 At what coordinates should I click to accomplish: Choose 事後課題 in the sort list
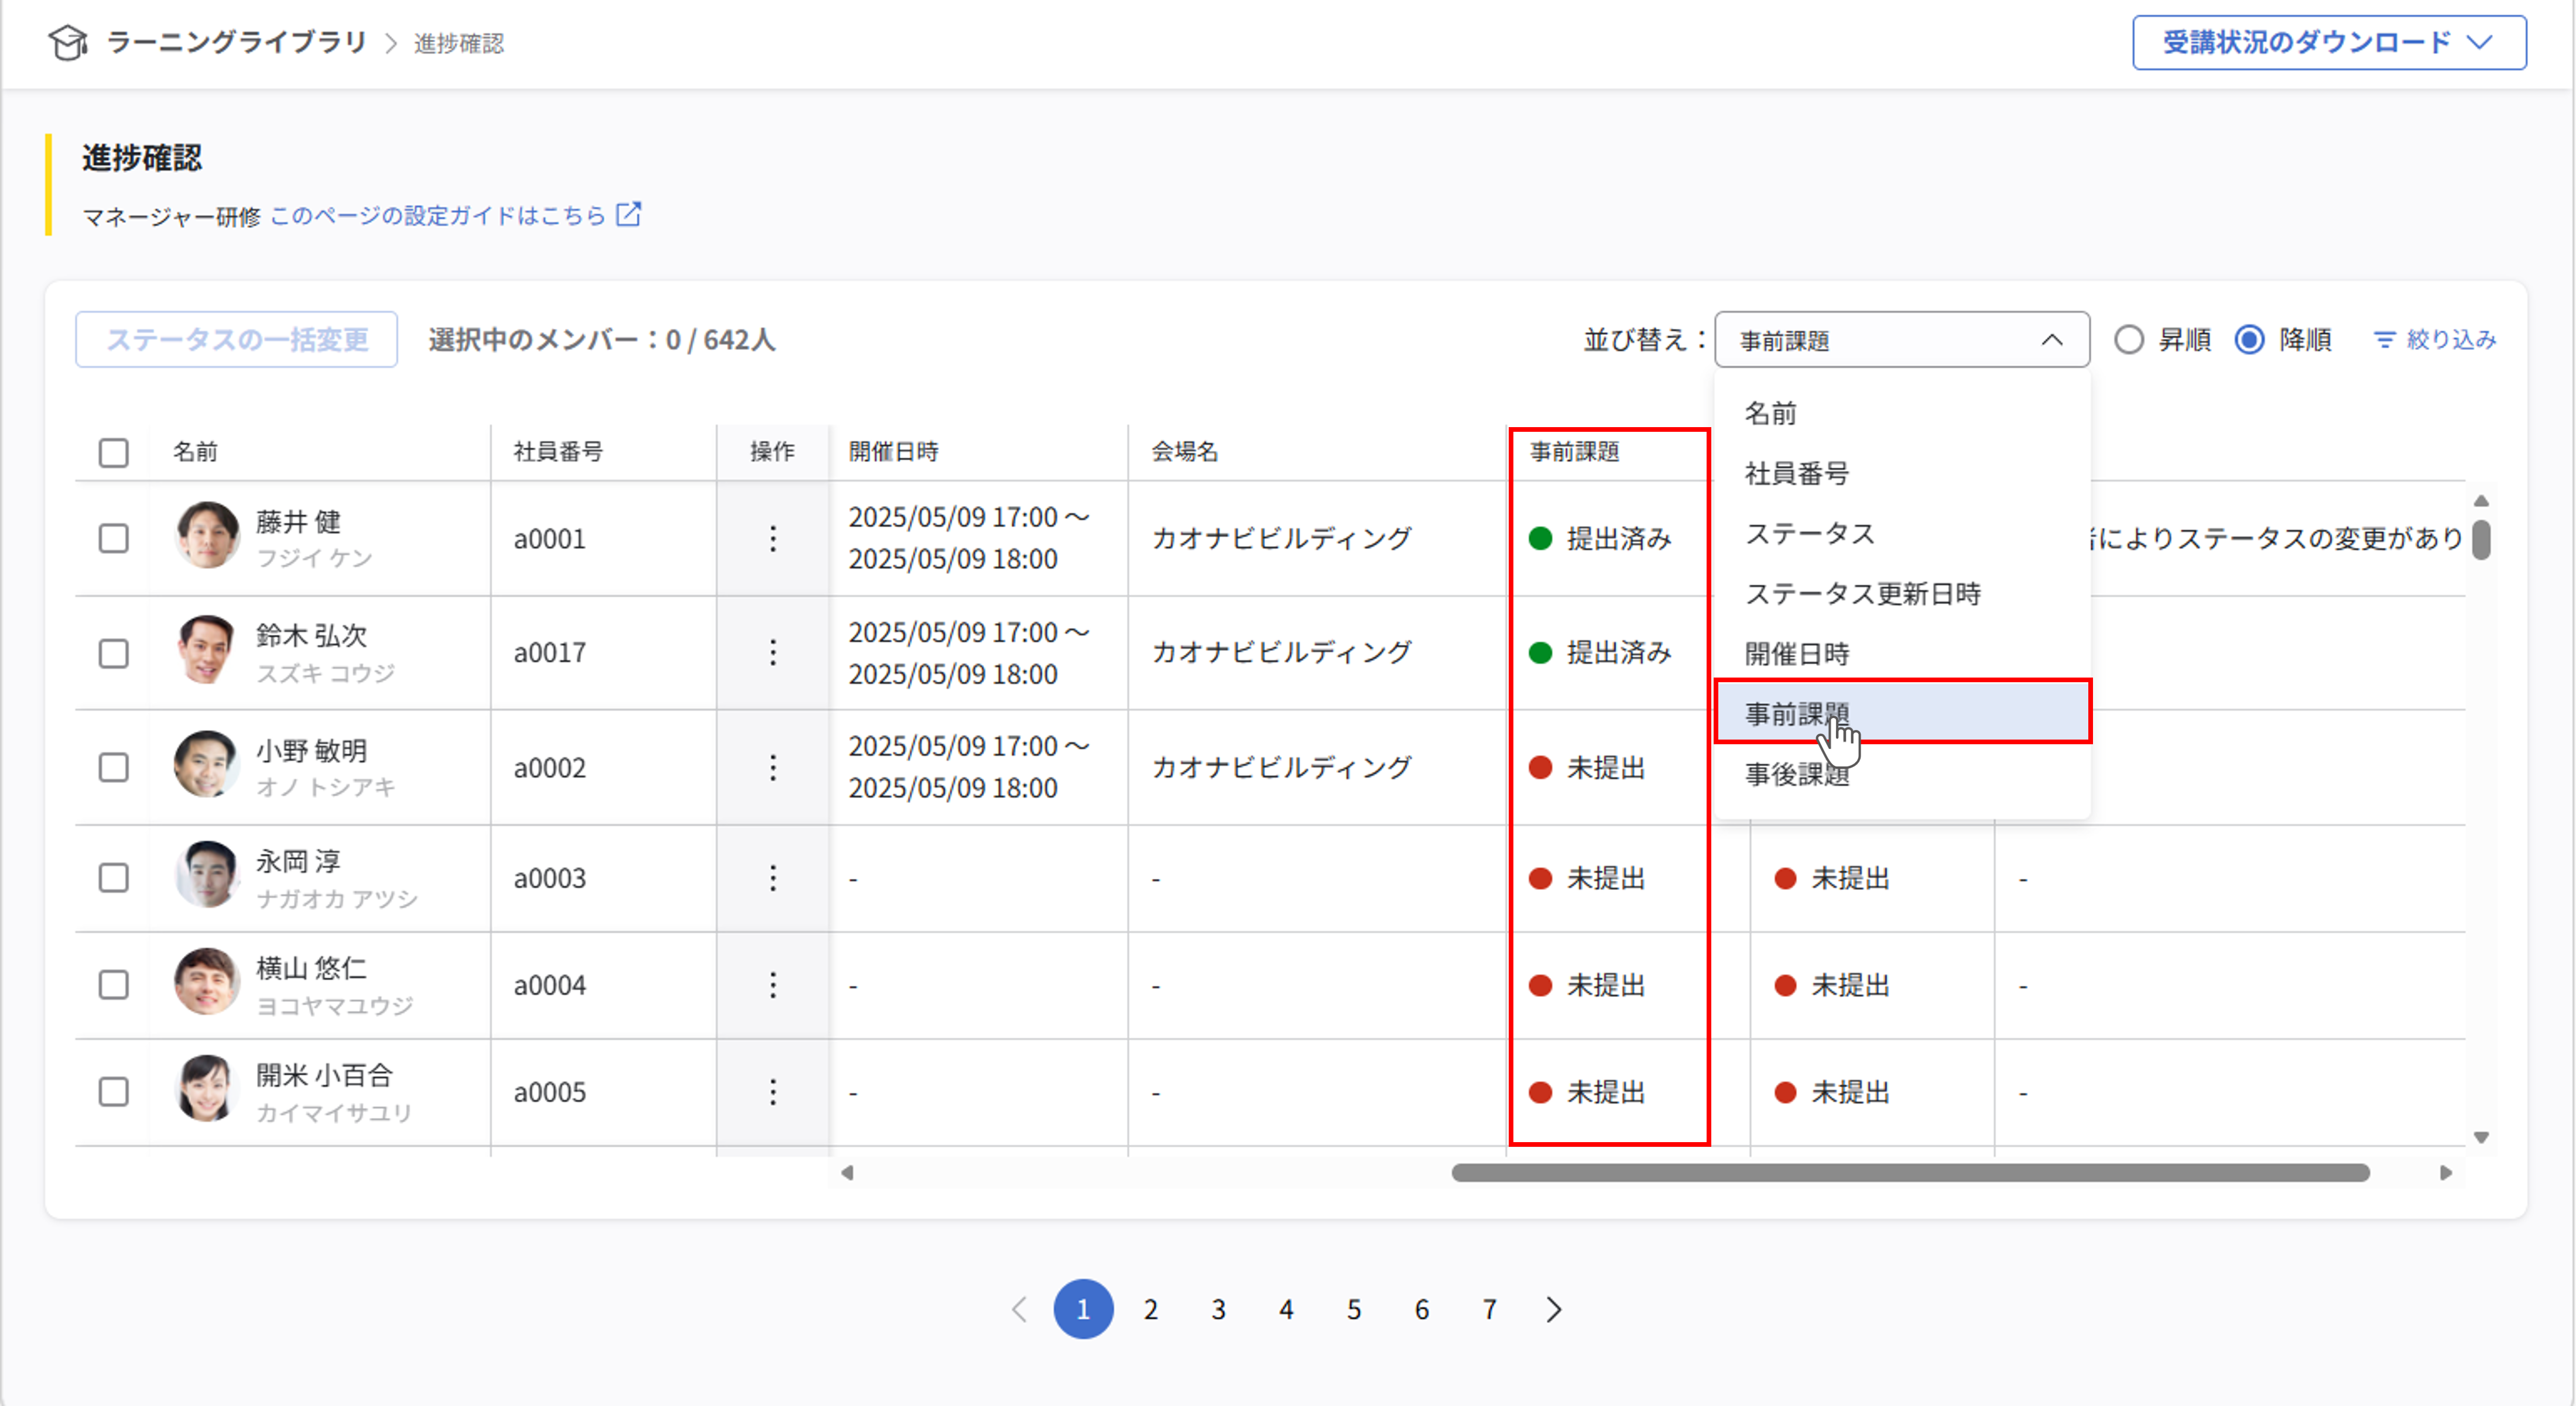click(x=1902, y=775)
